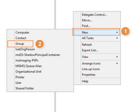The width and height of the screenshot is (138, 112).
Task: Create a new Organizational Unit
Action: pos(28,72)
